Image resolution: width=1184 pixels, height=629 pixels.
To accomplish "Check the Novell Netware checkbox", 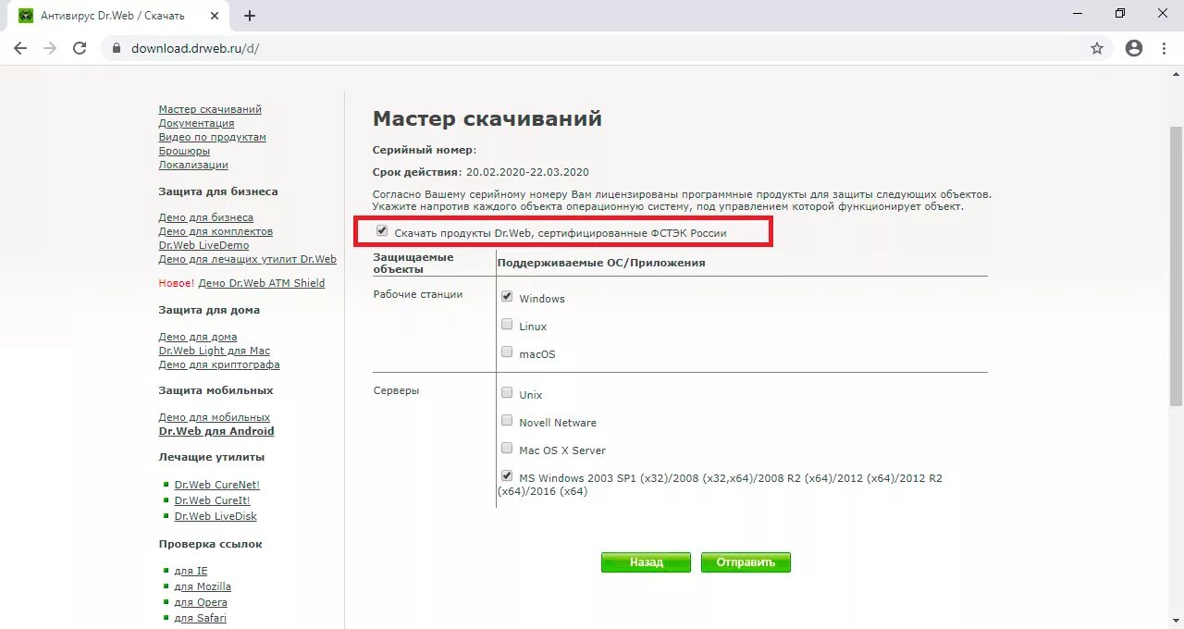I will [507, 421].
